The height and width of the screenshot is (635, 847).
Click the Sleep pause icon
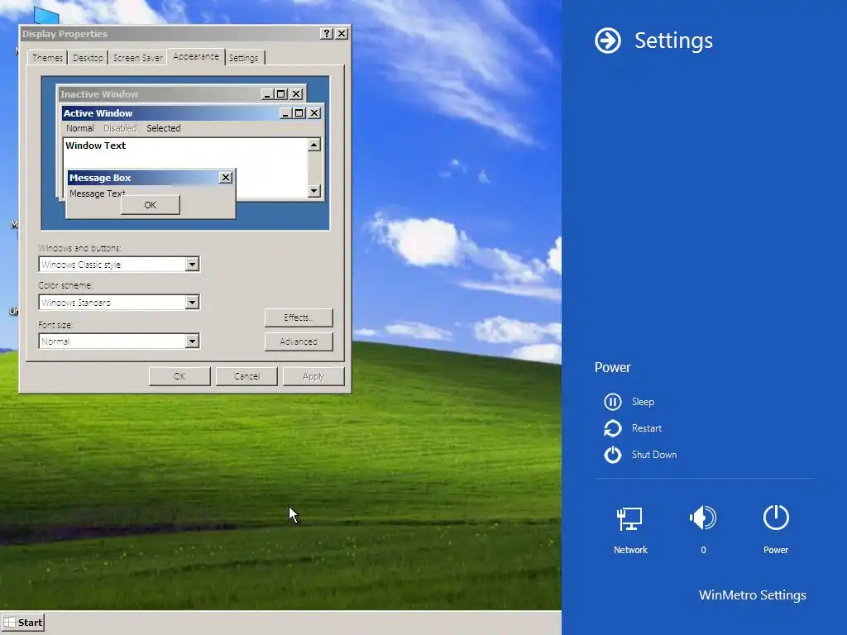click(x=613, y=402)
